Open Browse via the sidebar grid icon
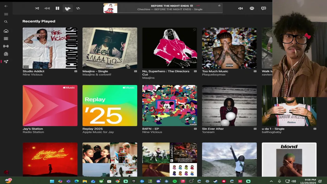 coord(6,39)
